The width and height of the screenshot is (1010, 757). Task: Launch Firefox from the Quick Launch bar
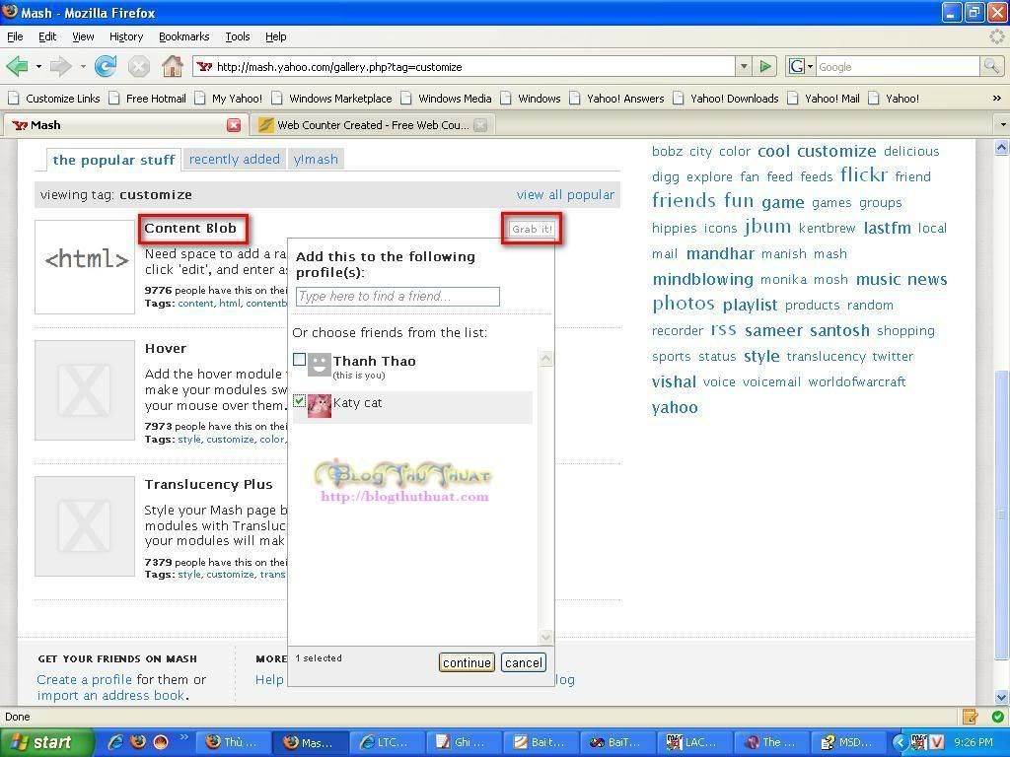[138, 742]
